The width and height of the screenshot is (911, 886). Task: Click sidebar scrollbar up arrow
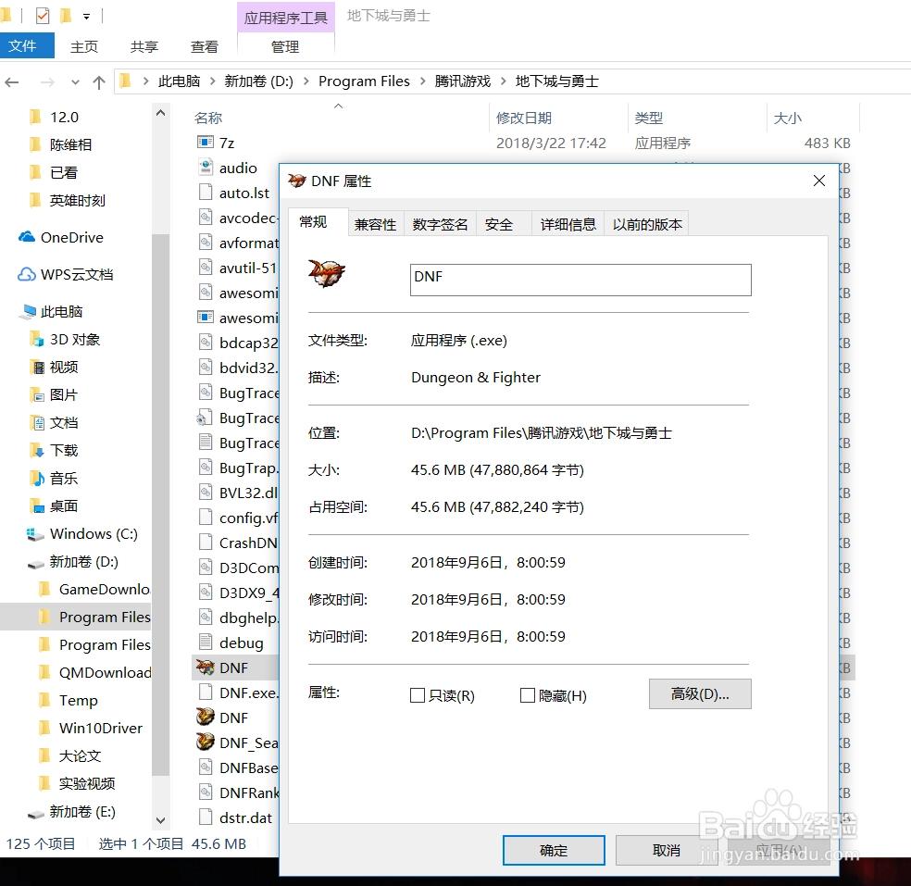(x=161, y=113)
